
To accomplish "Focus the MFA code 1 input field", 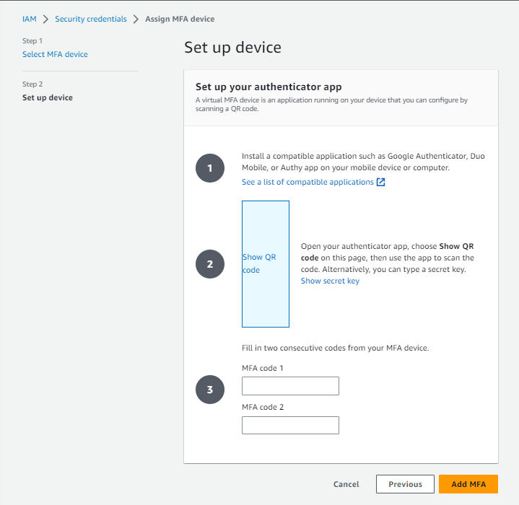I will point(290,386).
